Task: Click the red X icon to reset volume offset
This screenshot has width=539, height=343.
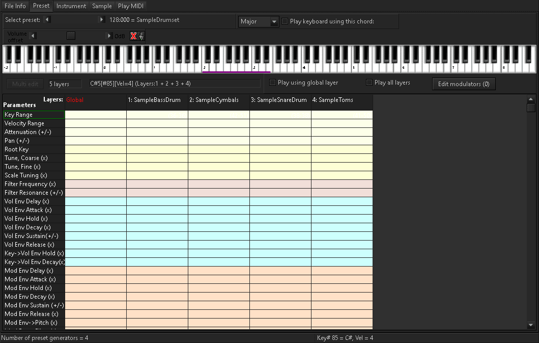Action: pyautogui.click(x=132, y=36)
